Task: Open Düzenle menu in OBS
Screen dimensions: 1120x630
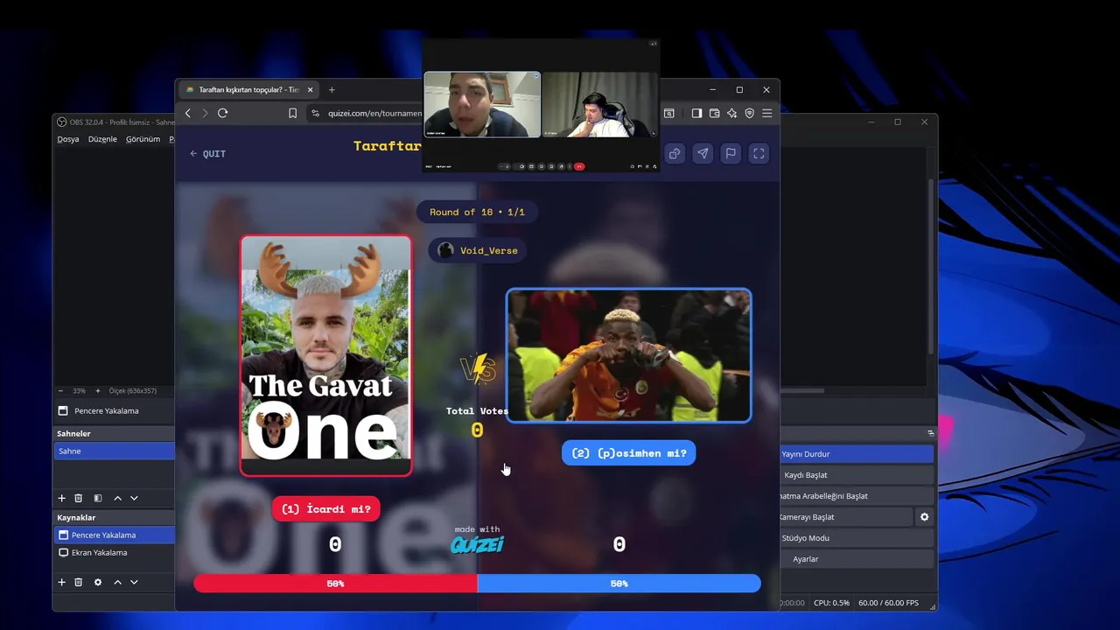Action: coord(102,139)
